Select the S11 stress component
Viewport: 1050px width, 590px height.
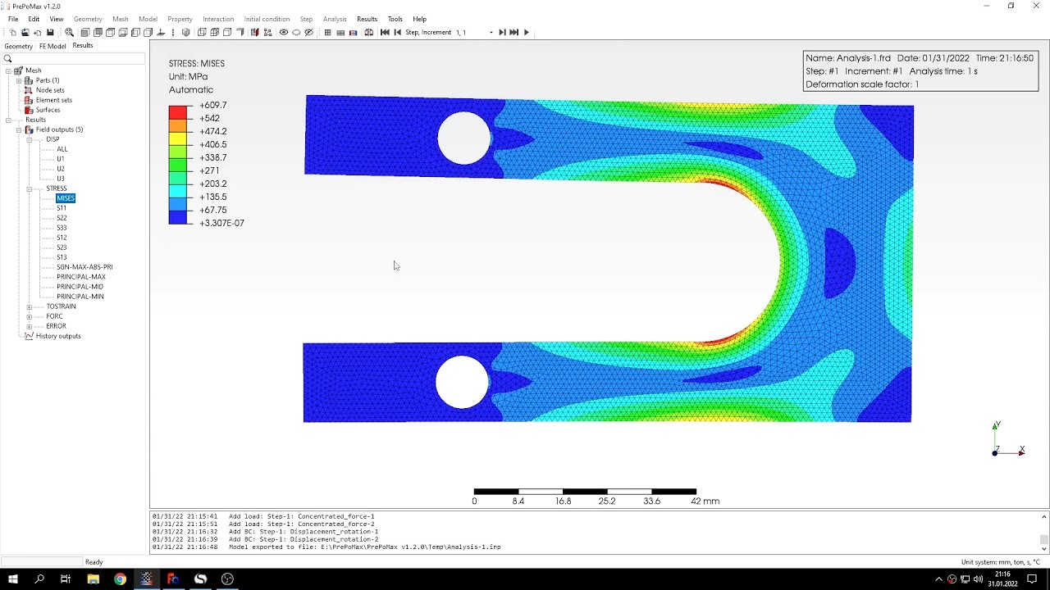point(62,208)
